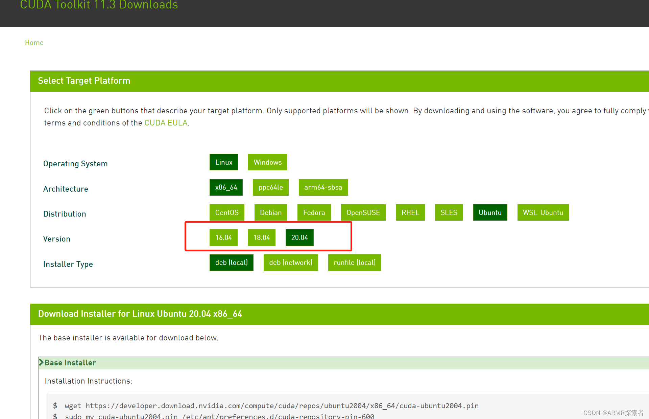Click the RHEL distribution option
Image resolution: width=649 pixels, height=419 pixels.
click(x=410, y=213)
